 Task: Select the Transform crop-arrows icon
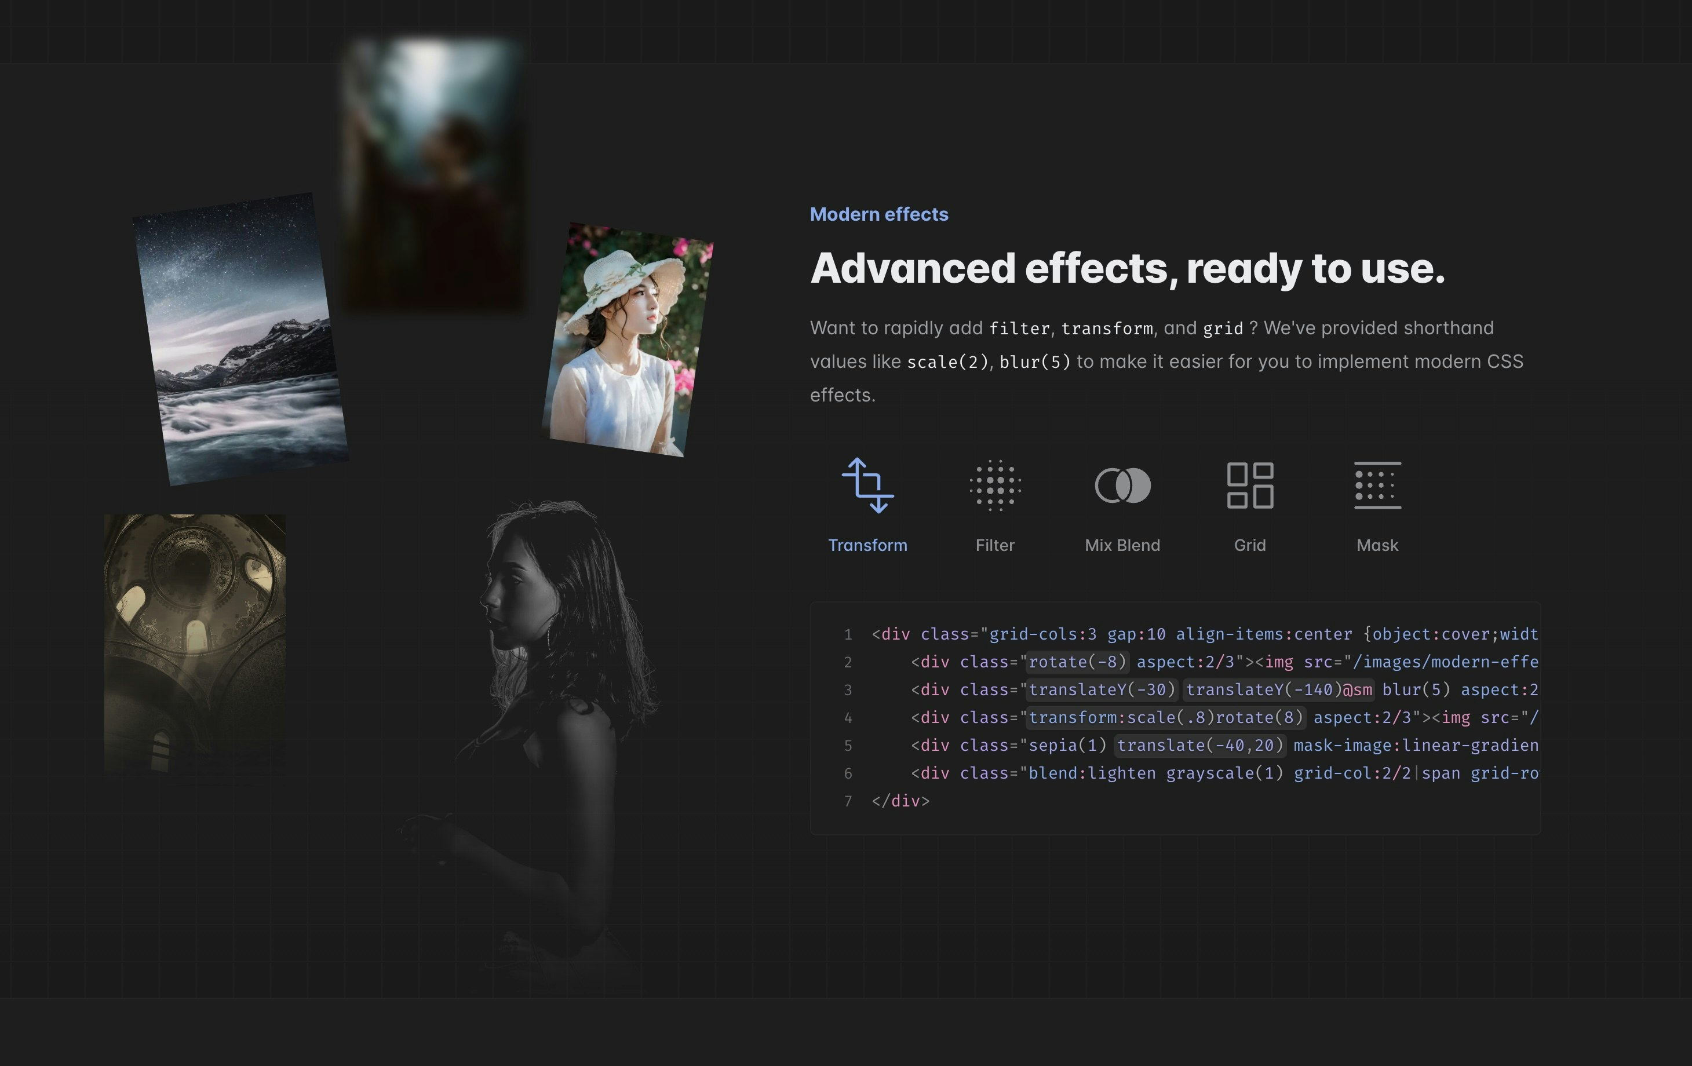[868, 485]
